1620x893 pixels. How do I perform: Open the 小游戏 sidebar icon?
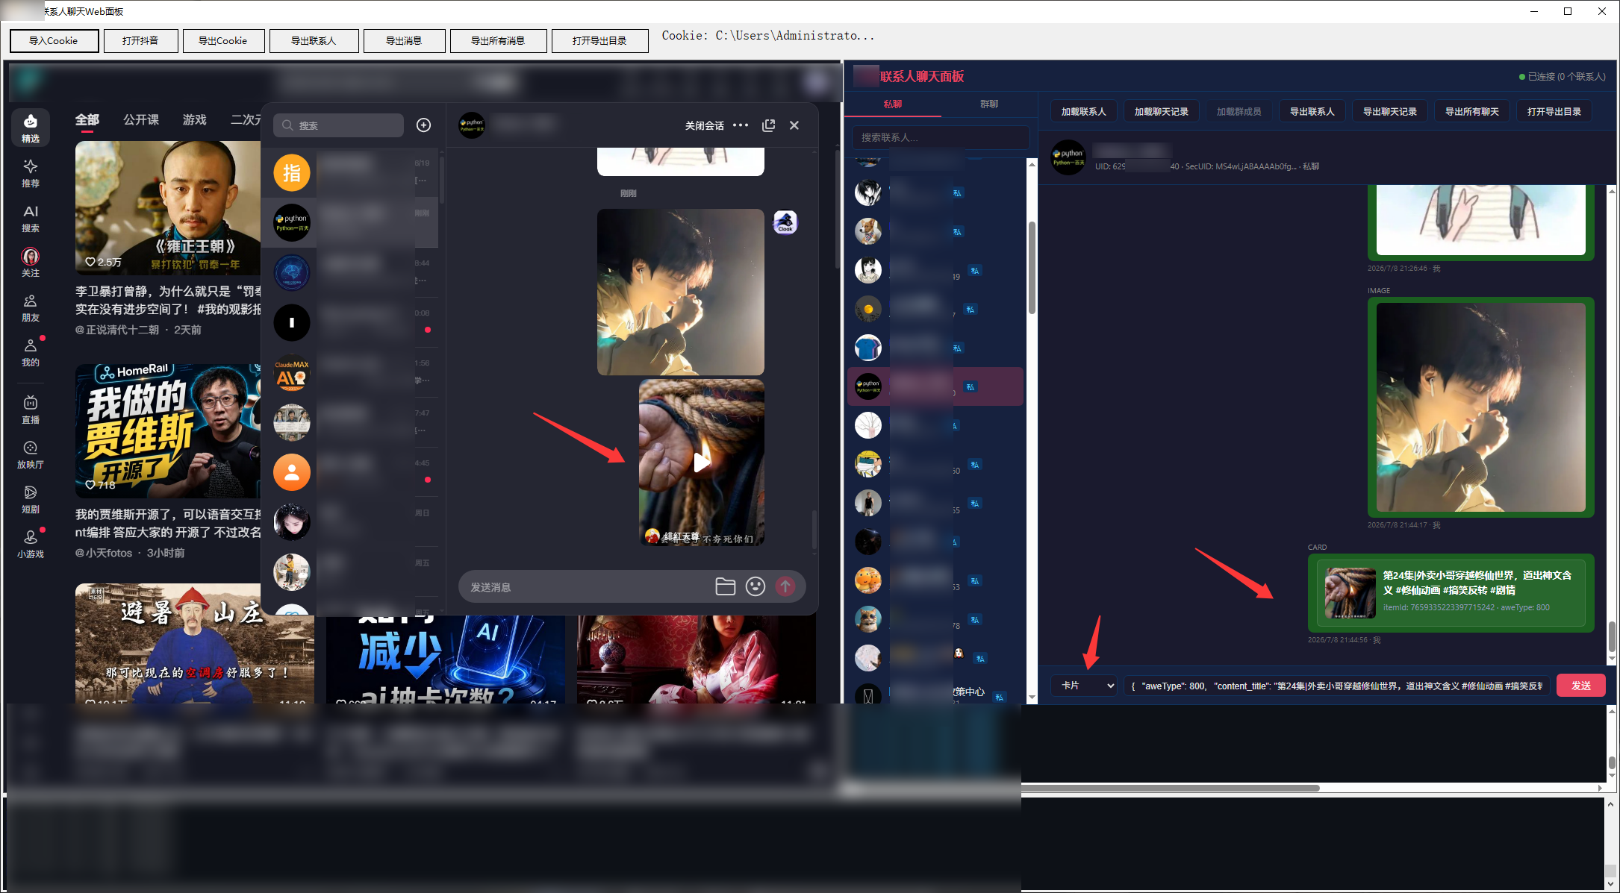click(31, 544)
